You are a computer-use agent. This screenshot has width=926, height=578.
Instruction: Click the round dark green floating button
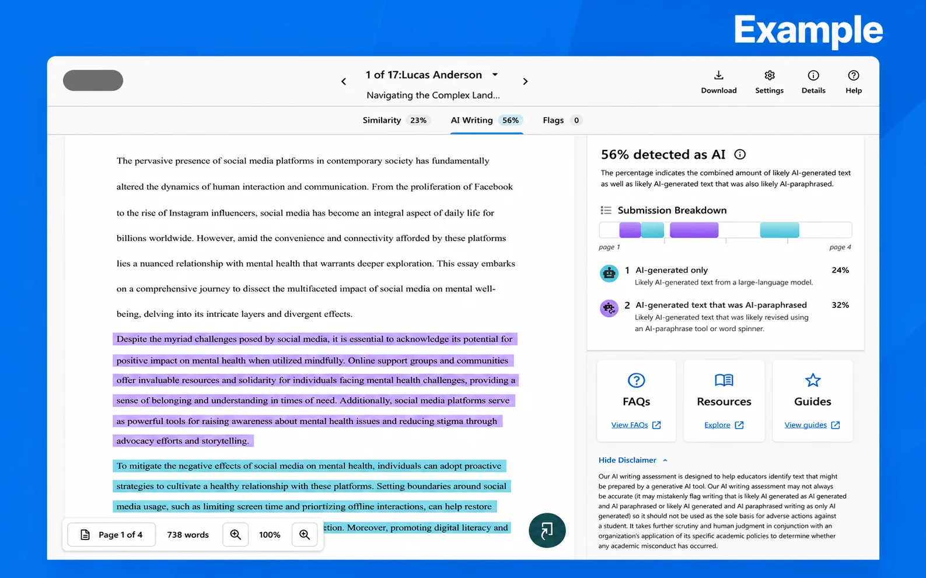click(x=547, y=530)
